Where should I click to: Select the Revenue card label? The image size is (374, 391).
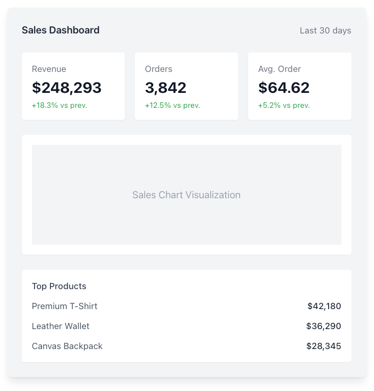tap(49, 69)
